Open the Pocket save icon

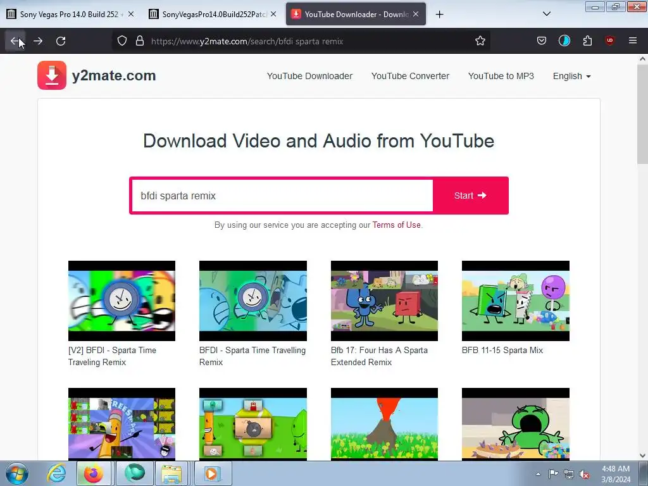542,41
